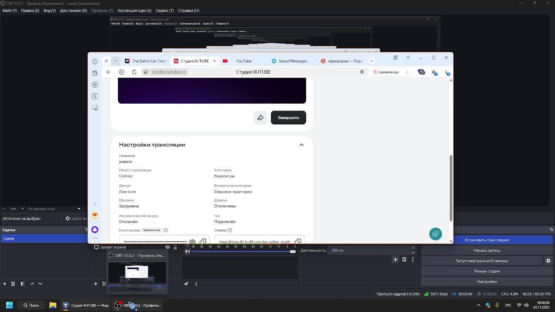Screen dimensions: 555x312
Task: Move scene up with arrow
Action: click(x=32, y=284)
